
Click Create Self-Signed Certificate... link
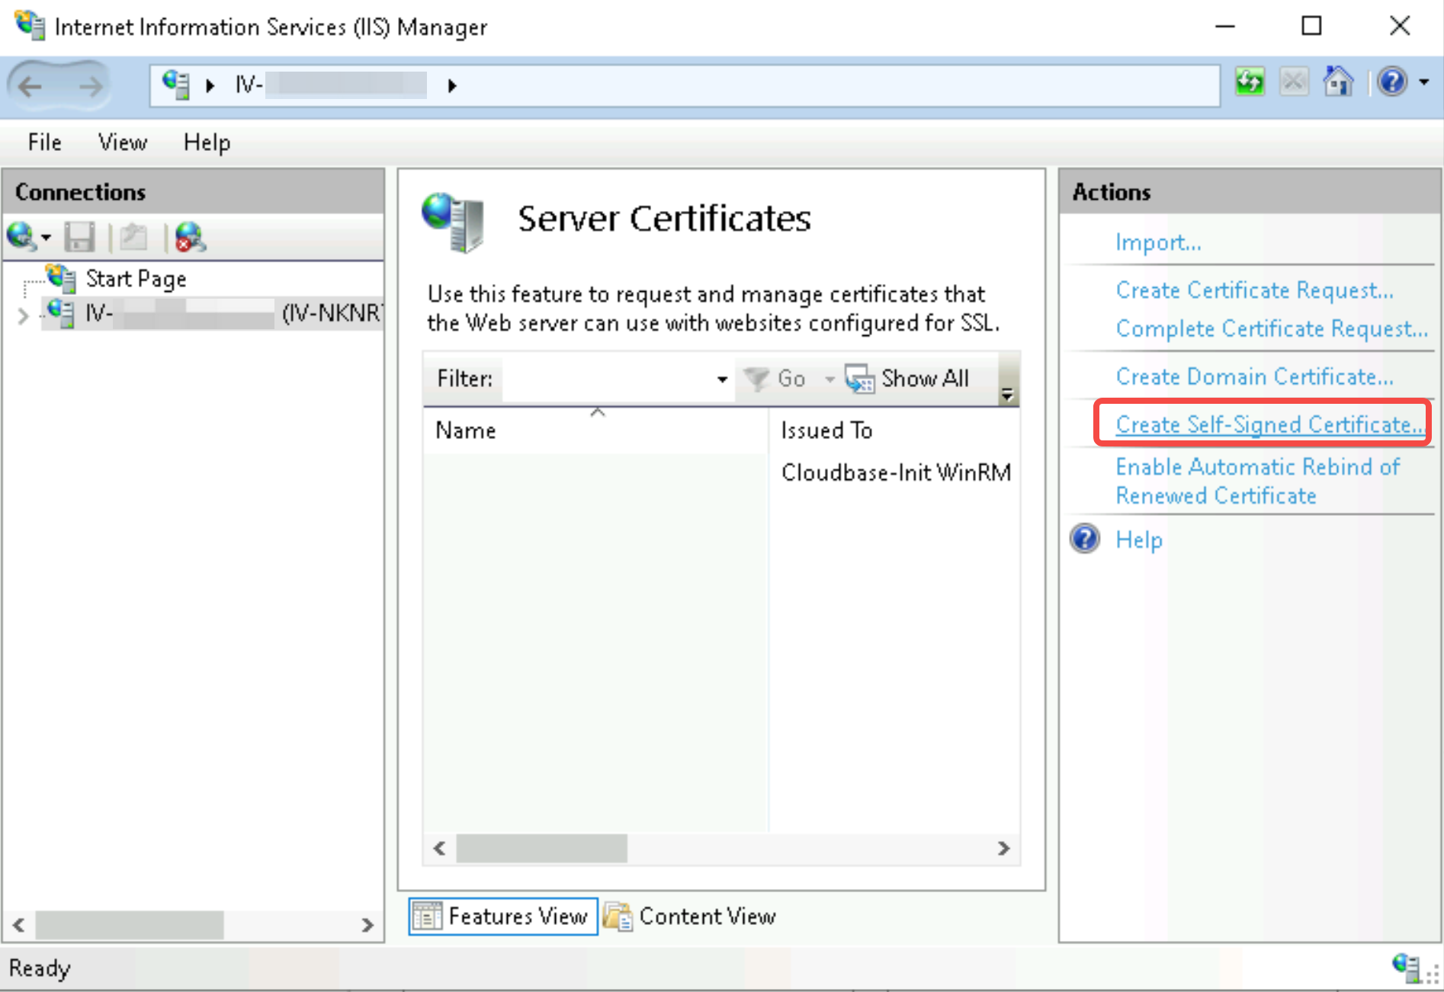1269,424
